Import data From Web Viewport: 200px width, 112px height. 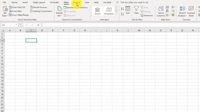pyautogui.click(x=15, y=11)
